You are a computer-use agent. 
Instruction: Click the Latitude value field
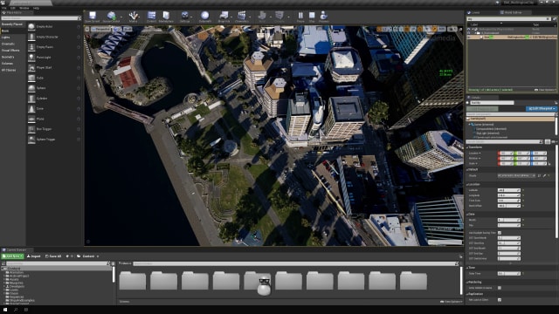pyautogui.click(x=508, y=190)
